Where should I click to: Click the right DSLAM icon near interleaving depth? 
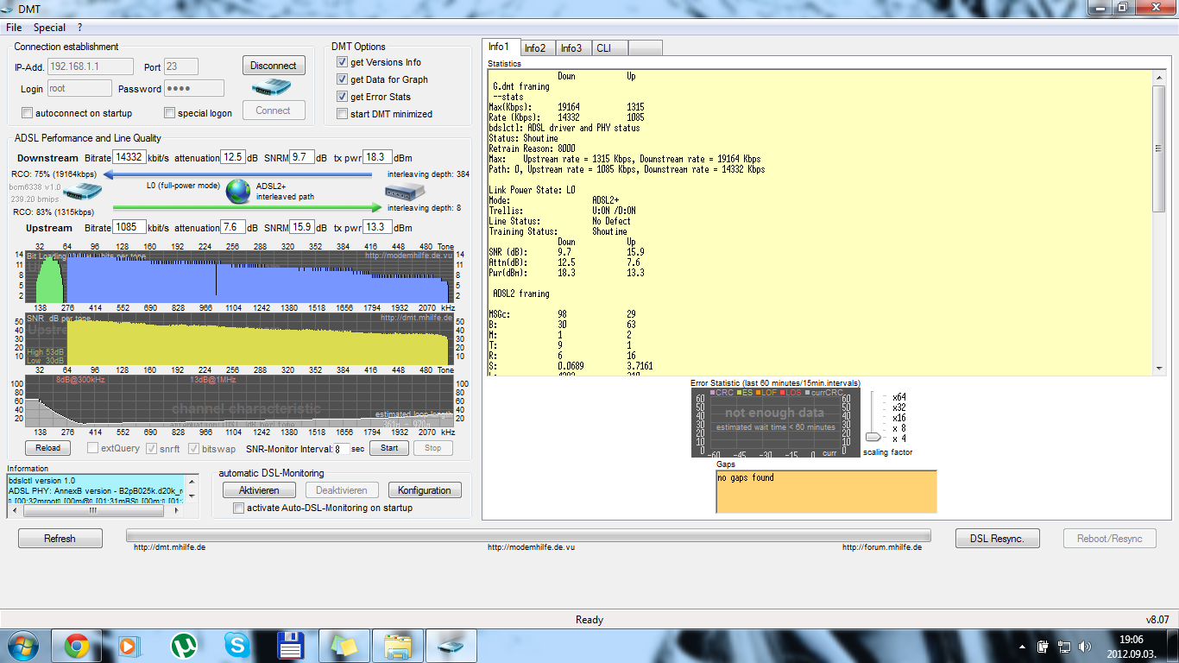(406, 192)
